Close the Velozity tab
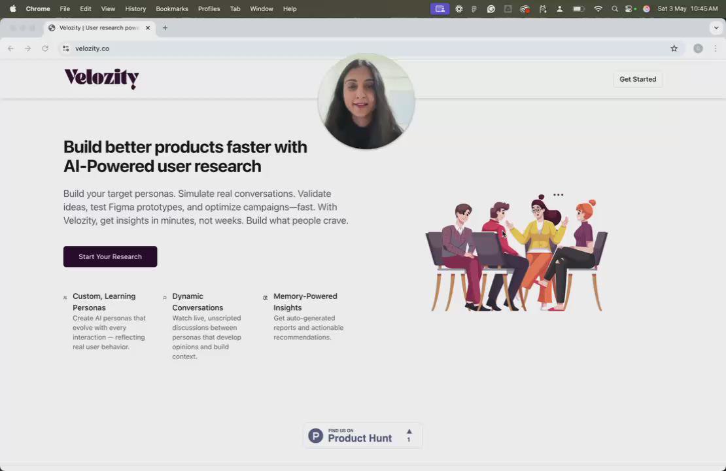726x471 pixels. click(x=148, y=27)
